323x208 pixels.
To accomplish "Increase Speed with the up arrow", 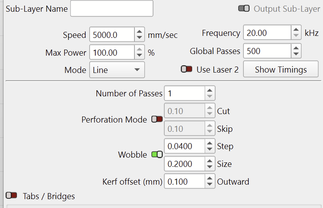I will coord(139,31).
